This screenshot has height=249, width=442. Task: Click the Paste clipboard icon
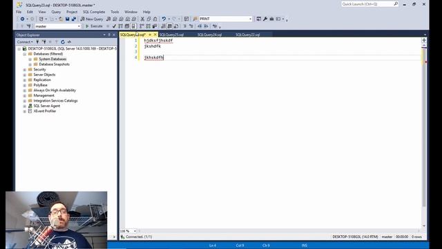click(155, 19)
